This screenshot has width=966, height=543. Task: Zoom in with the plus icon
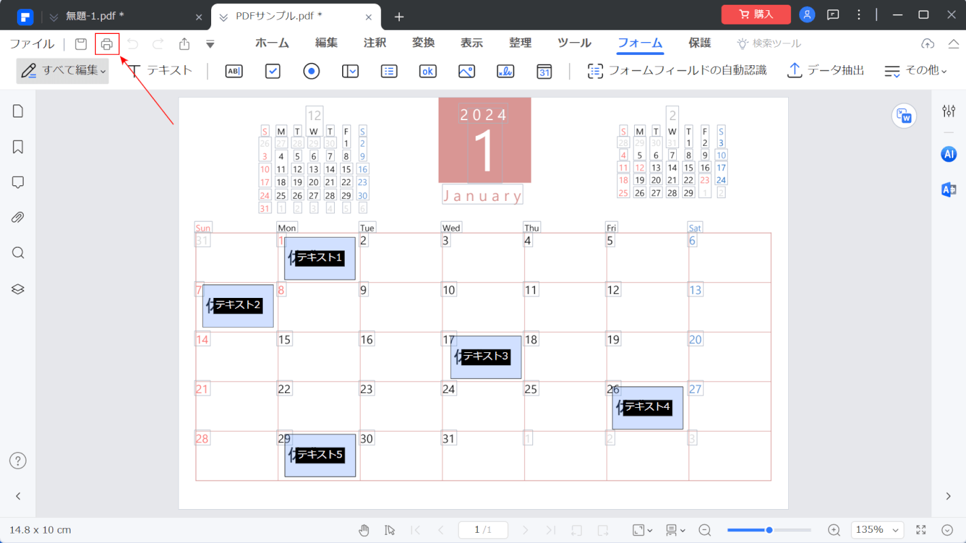coord(834,530)
